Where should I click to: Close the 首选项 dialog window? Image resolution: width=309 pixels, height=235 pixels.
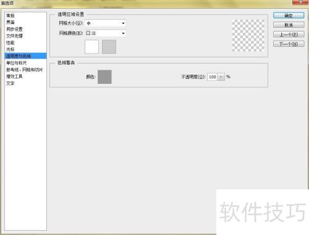(300, 2)
